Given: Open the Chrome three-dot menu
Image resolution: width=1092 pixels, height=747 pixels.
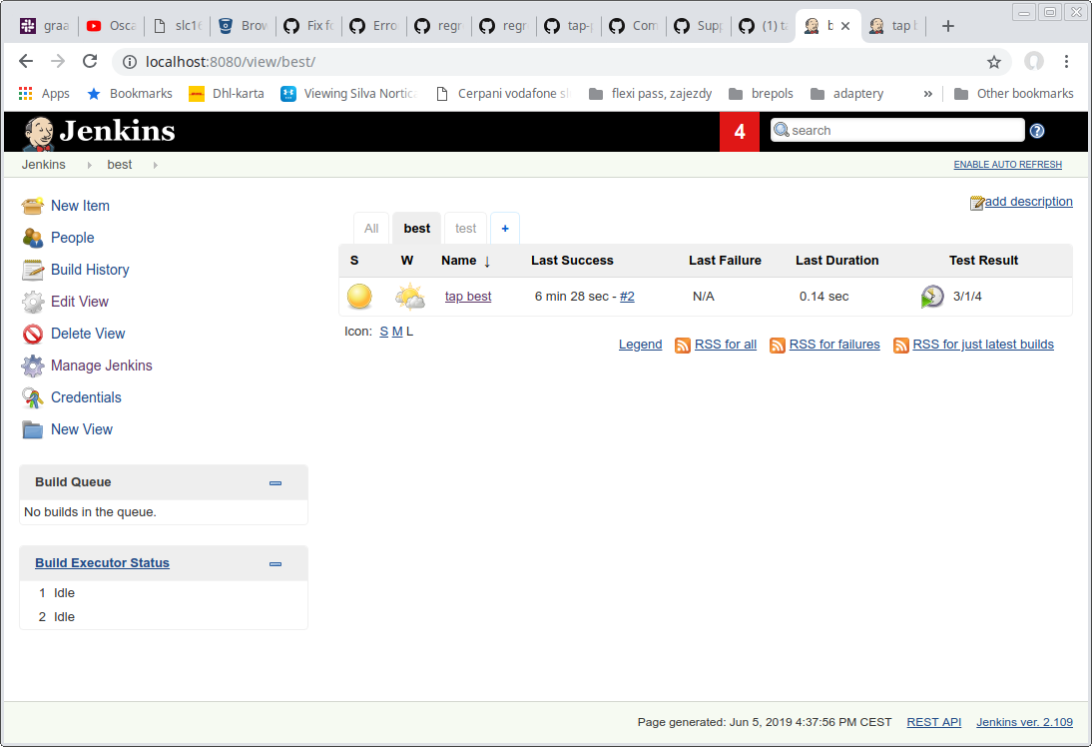Looking at the screenshot, I should 1066,61.
